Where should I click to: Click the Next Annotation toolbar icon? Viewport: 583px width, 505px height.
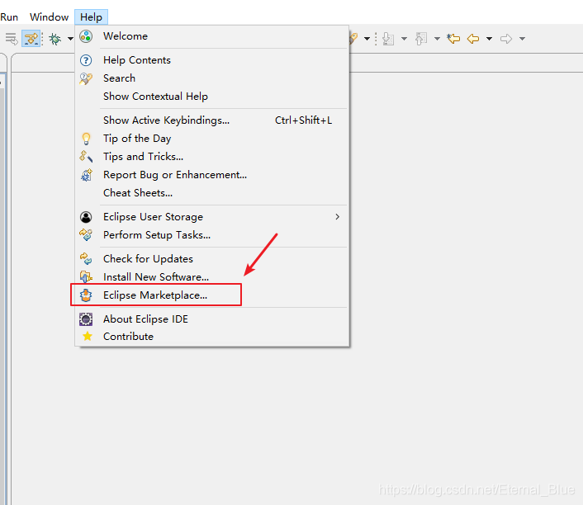click(x=388, y=39)
